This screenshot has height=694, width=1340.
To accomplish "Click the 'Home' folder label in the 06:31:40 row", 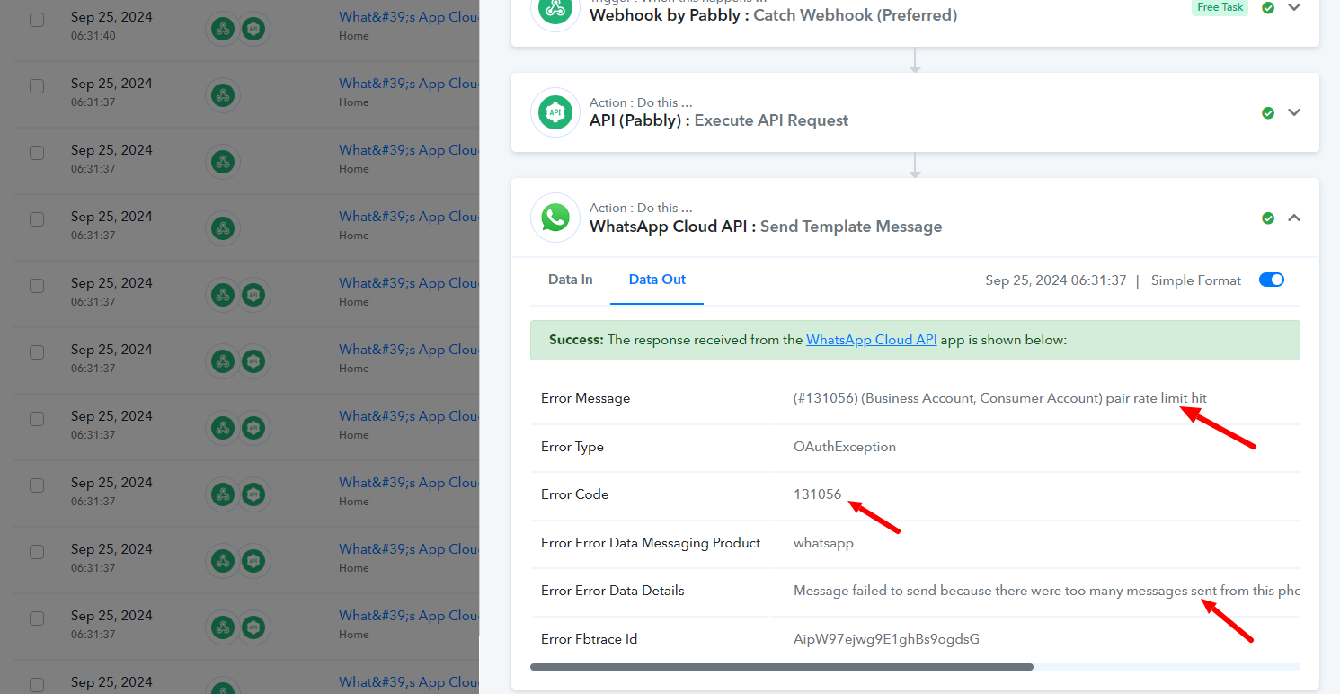I will (x=354, y=36).
